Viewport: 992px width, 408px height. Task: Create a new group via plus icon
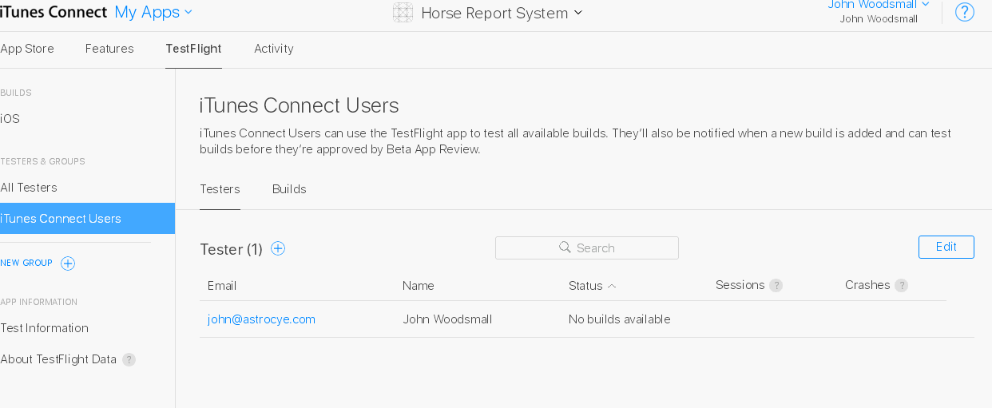[x=68, y=263]
